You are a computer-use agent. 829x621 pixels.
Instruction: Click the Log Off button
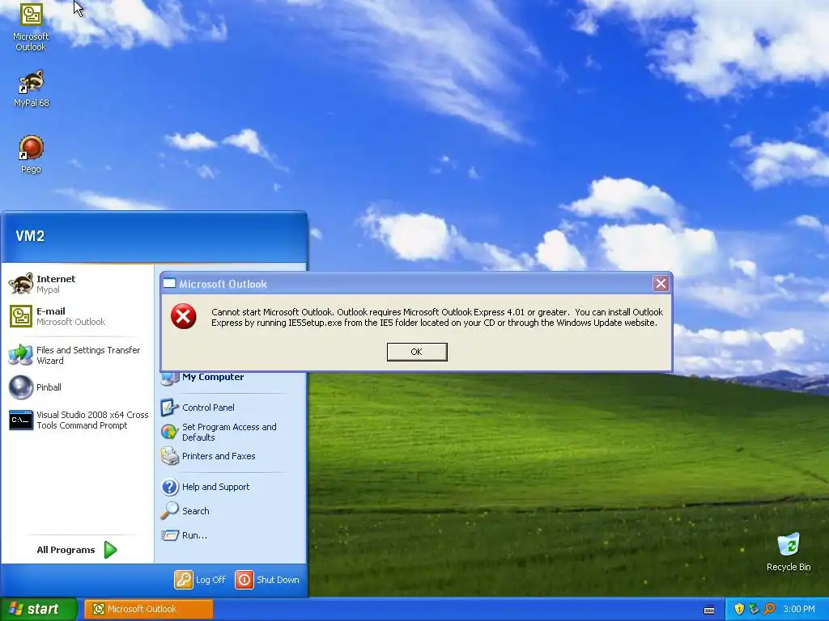[x=201, y=579]
